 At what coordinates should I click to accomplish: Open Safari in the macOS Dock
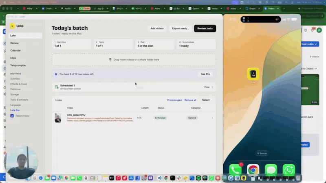coord(41,178)
